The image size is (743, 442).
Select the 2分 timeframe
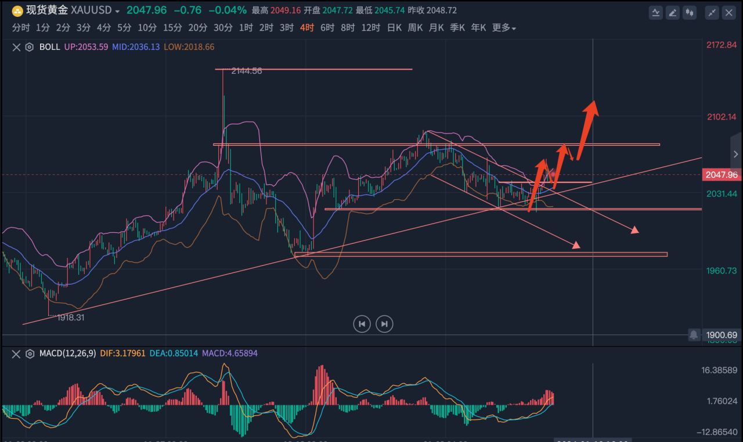coord(63,27)
